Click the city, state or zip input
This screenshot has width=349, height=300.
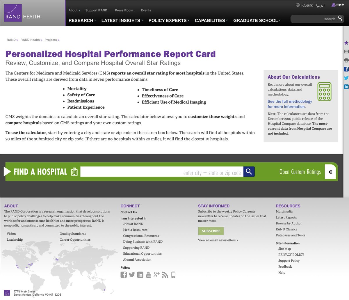[x=162, y=172]
